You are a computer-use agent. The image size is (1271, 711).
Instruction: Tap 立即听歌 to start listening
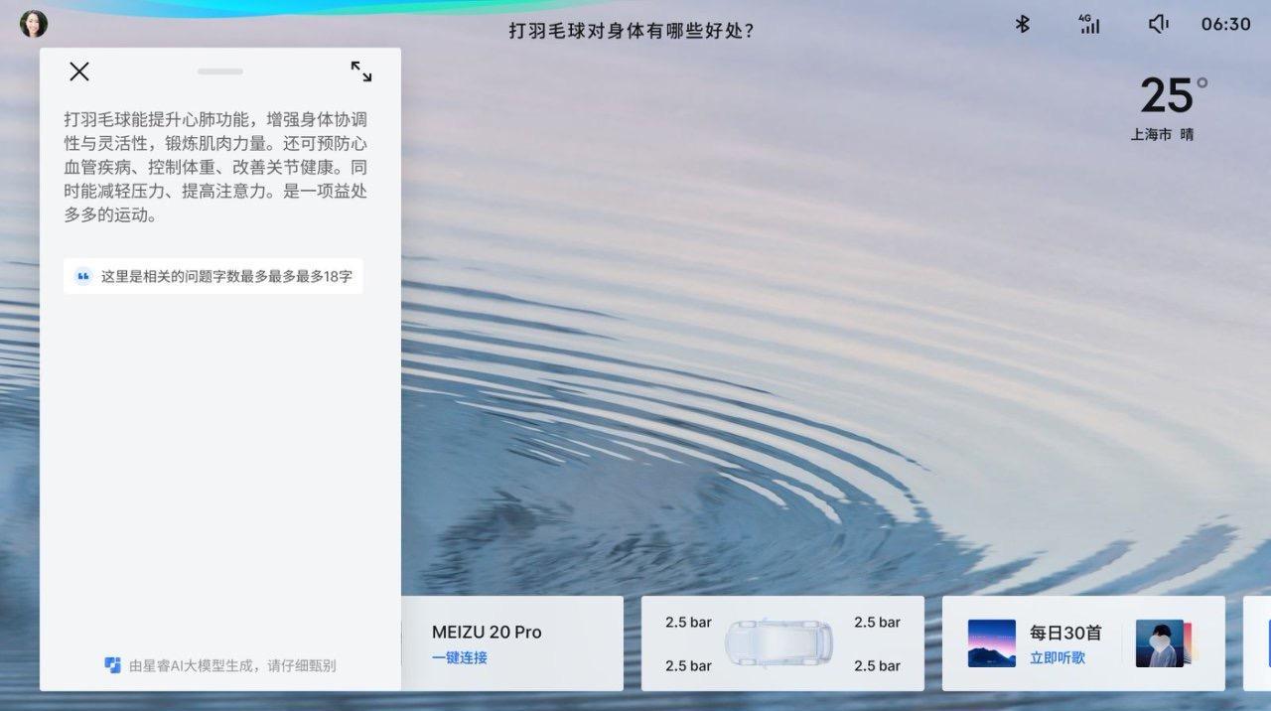[x=1058, y=657]
